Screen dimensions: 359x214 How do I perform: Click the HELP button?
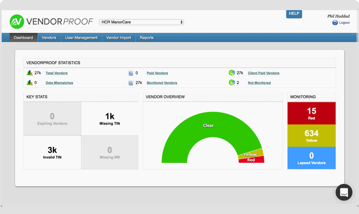click(294, 14)
